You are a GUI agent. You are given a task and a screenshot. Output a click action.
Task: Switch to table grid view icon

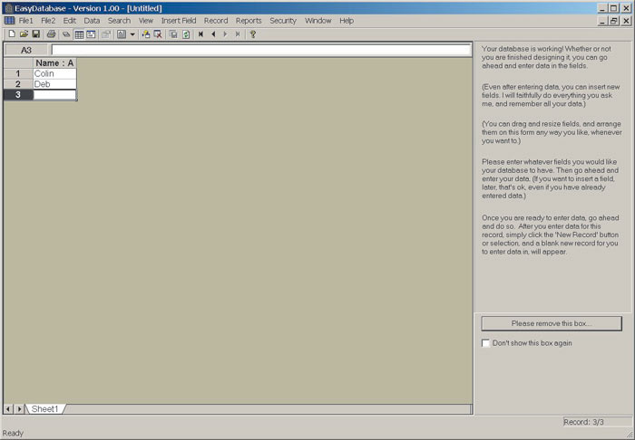pyautogui.click(x=79, y=34)
